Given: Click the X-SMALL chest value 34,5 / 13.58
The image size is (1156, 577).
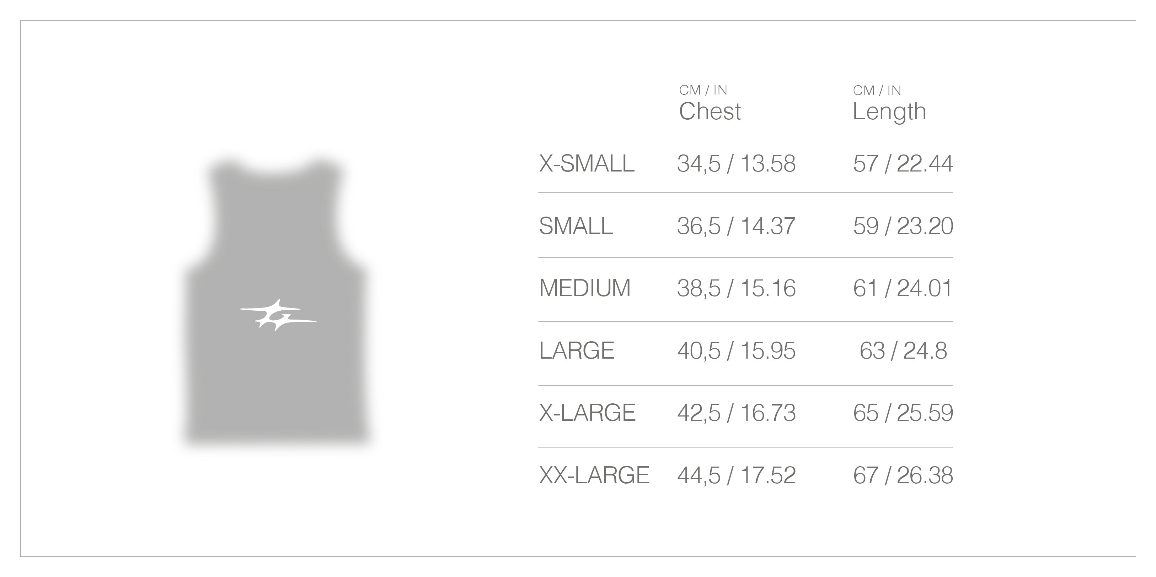Looking at the screenshot, I should click(736, 164).
